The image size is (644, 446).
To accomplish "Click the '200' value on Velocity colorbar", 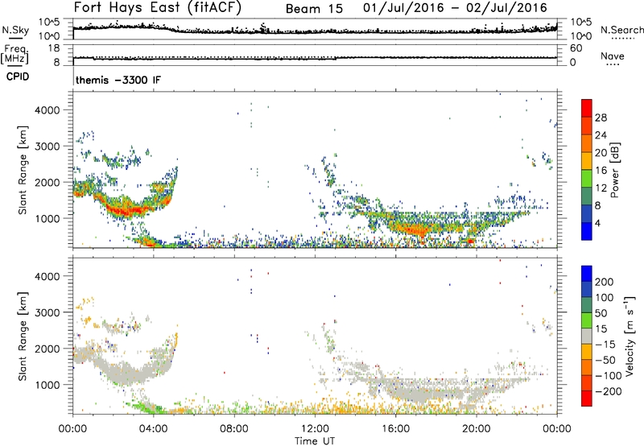I will 605,282.
